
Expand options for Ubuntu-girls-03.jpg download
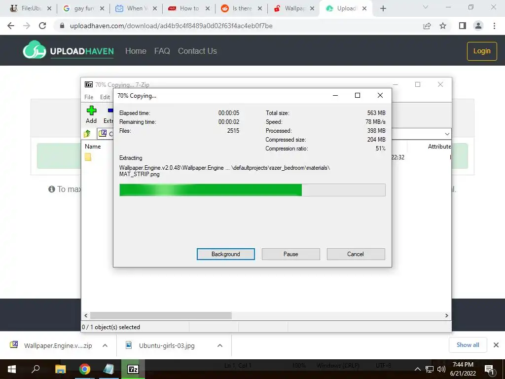220,345
